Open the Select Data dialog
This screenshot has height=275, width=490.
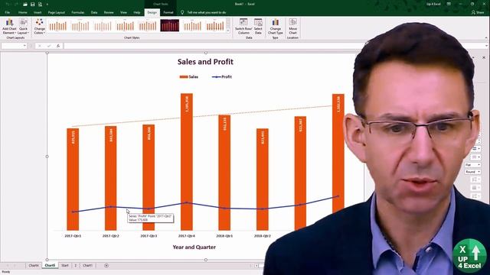click(258, 27)
